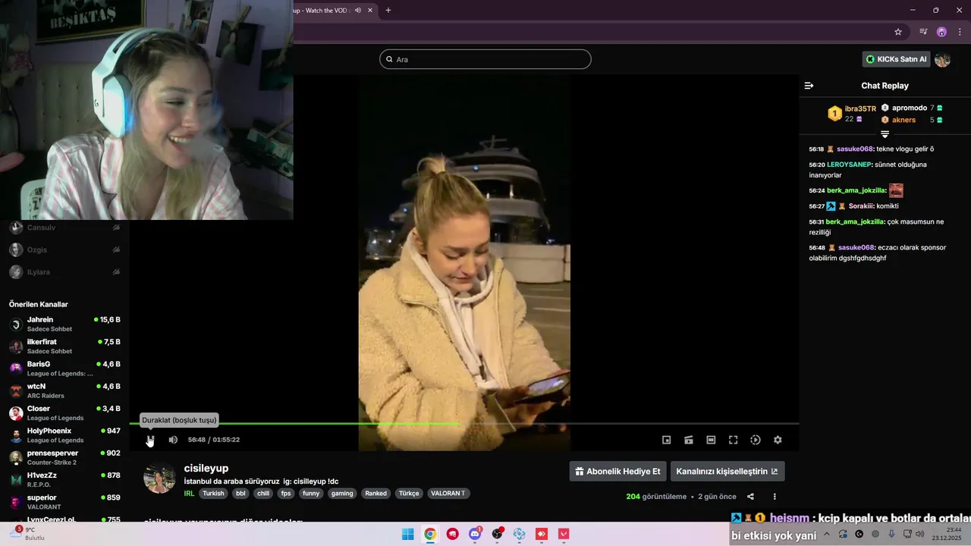
Task: Click Abonelik Hediye Et button
Action: click(617, 471)
